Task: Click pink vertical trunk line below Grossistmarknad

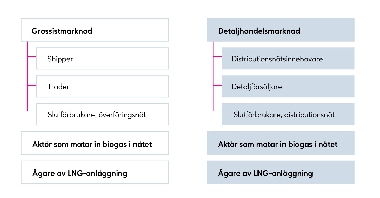Action: (x=27, y=71)
